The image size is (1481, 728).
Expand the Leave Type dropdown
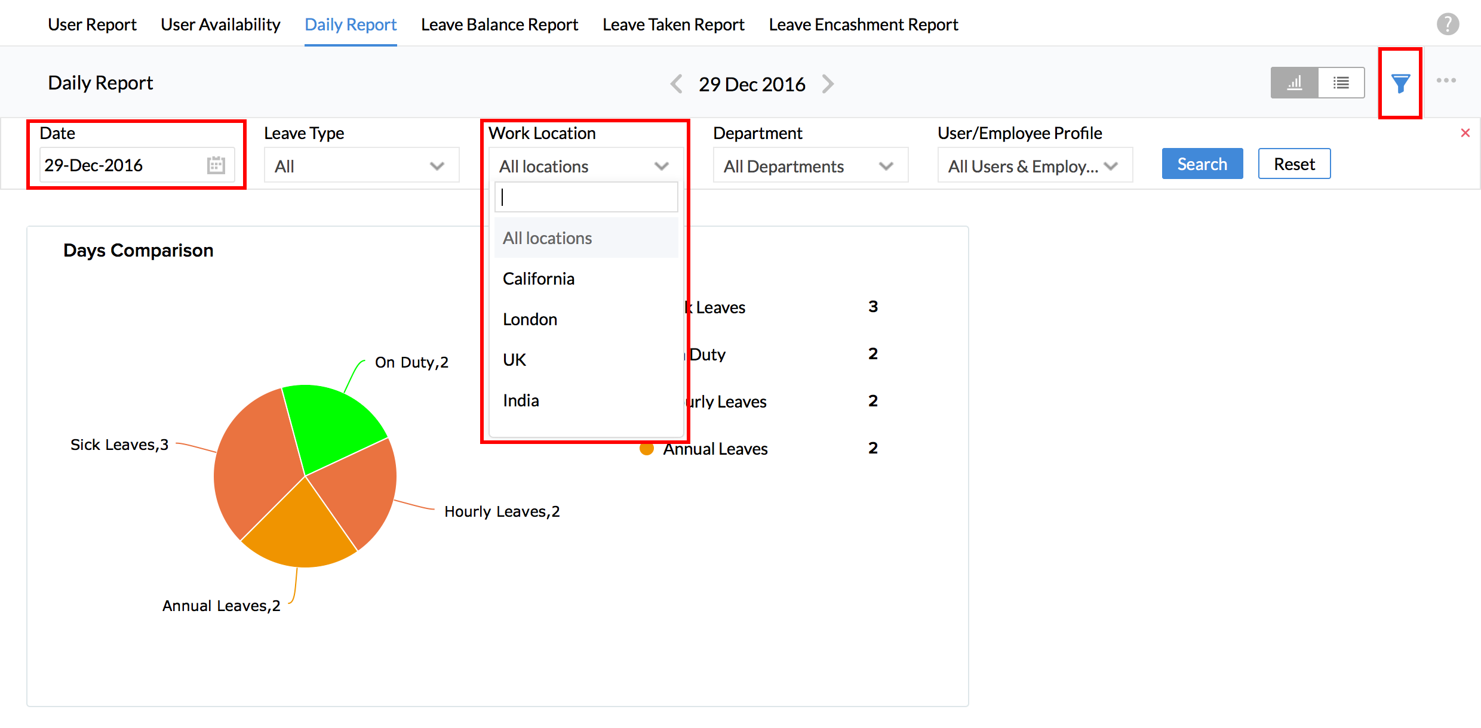point(361,166)
